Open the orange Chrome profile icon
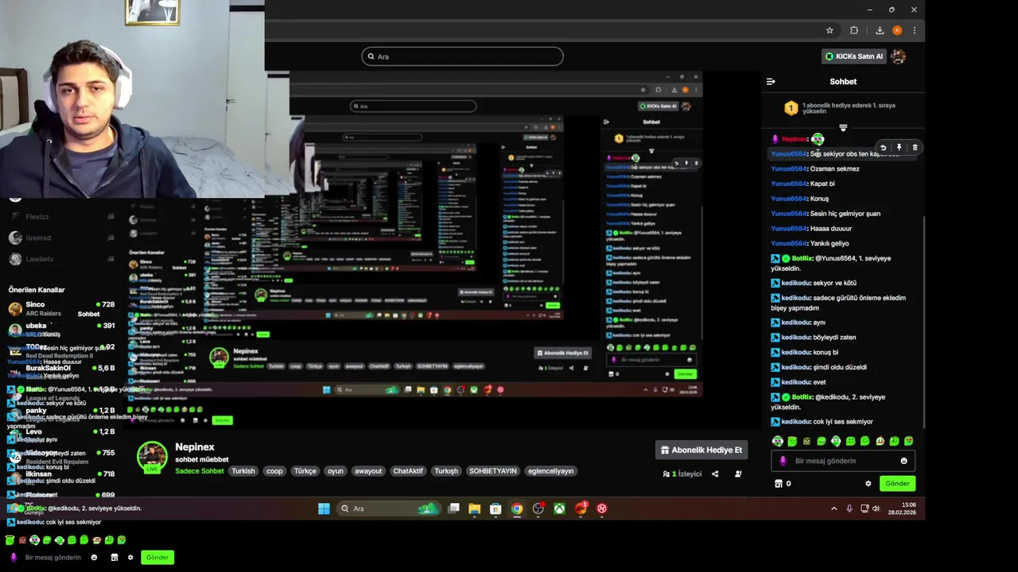The width and height of the screenshot is (1018, 572). (897, 30)
